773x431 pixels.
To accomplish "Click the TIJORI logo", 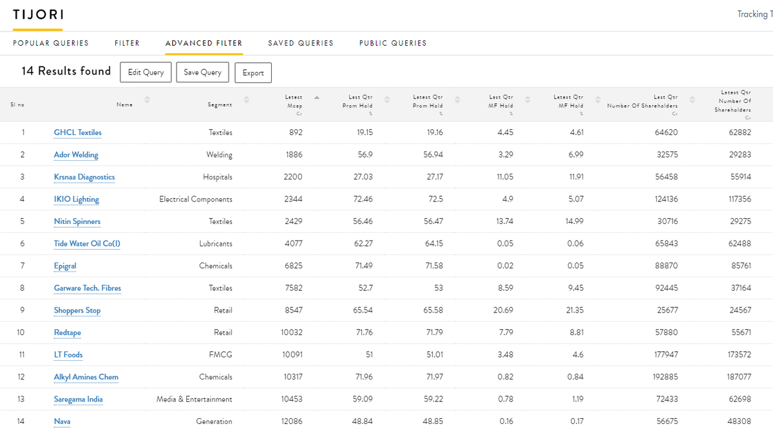I will pos(38,15).
